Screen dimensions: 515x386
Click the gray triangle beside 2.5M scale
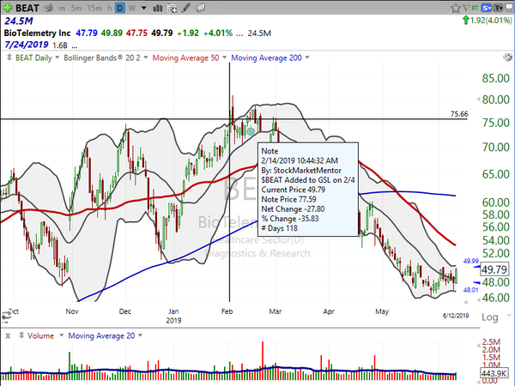(478, 346)
